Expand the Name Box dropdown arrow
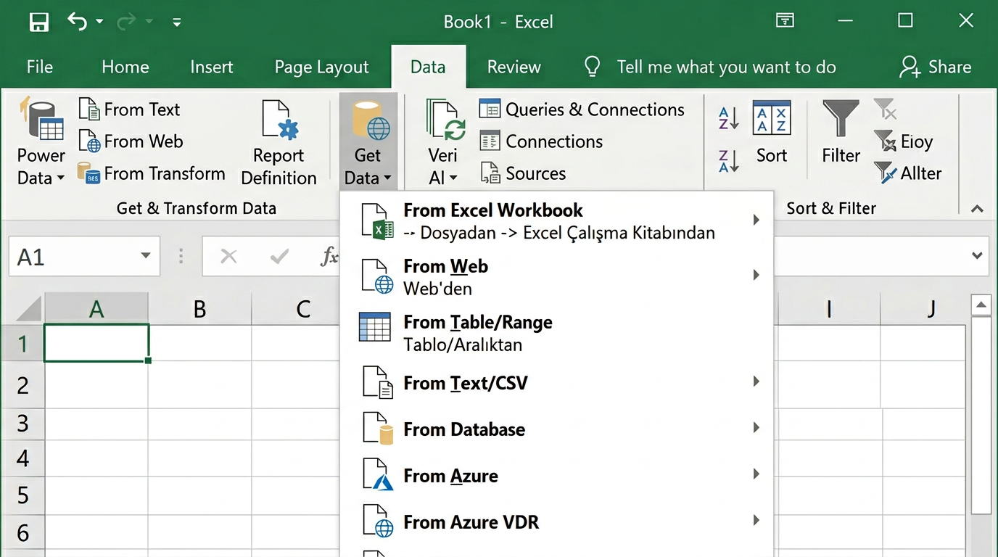Image resolution: width=998 pixels, height=557 pixels. 145,256
